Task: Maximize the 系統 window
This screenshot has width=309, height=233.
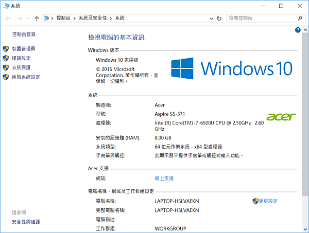Action: (281, 6)
